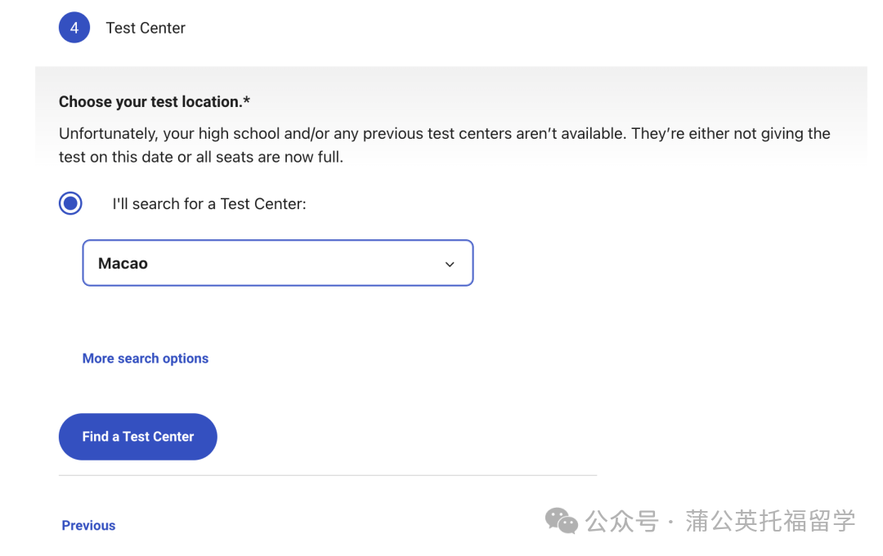This screenshot has width=883, height=556.
Task: Click the grey banner above the location heading
Action: 450,78
